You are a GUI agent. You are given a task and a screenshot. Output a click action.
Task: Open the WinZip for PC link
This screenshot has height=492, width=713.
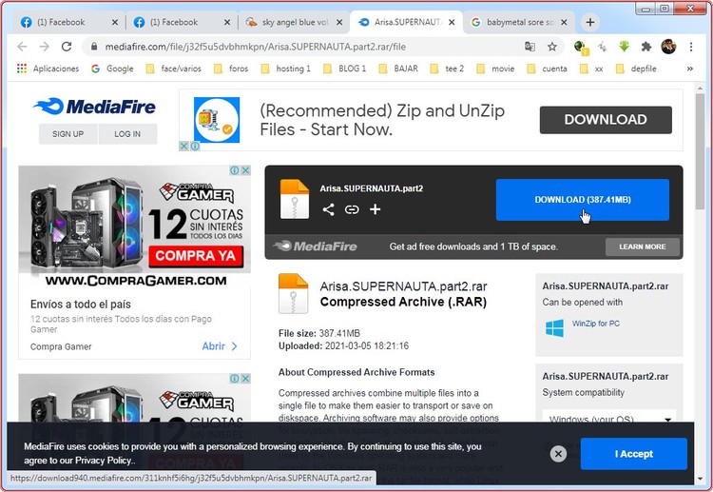click(x=596, y=324)
